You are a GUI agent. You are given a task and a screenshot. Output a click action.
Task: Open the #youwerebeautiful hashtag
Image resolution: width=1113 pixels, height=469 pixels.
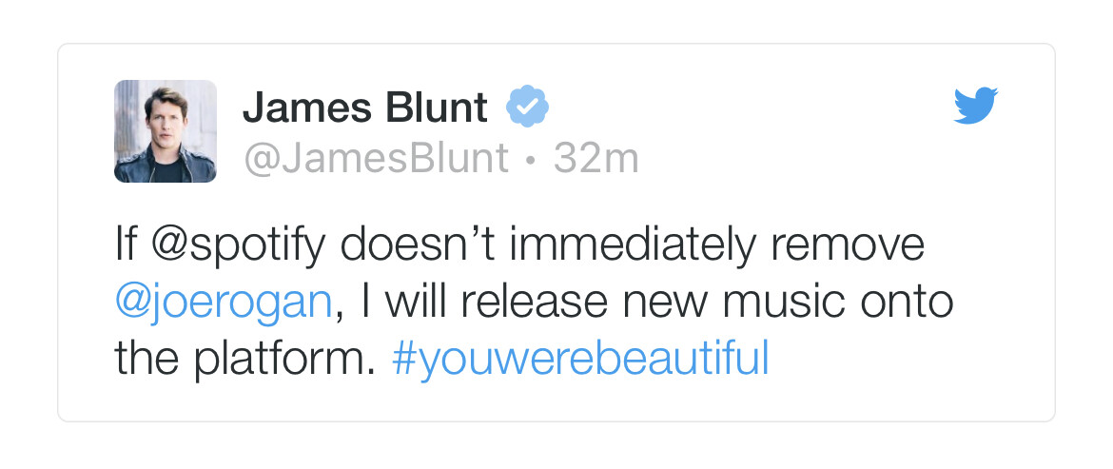pyautogui.click(x=579, y=360)
